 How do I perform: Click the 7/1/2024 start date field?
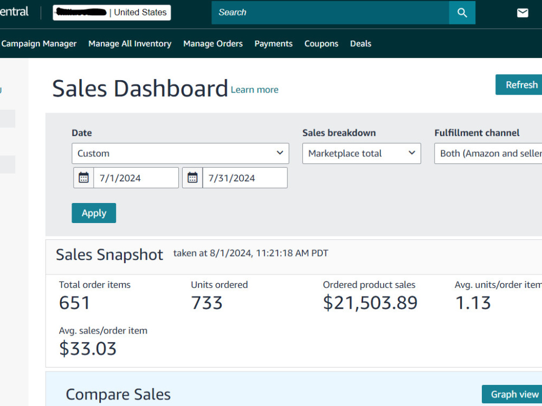tap(136, 178)
